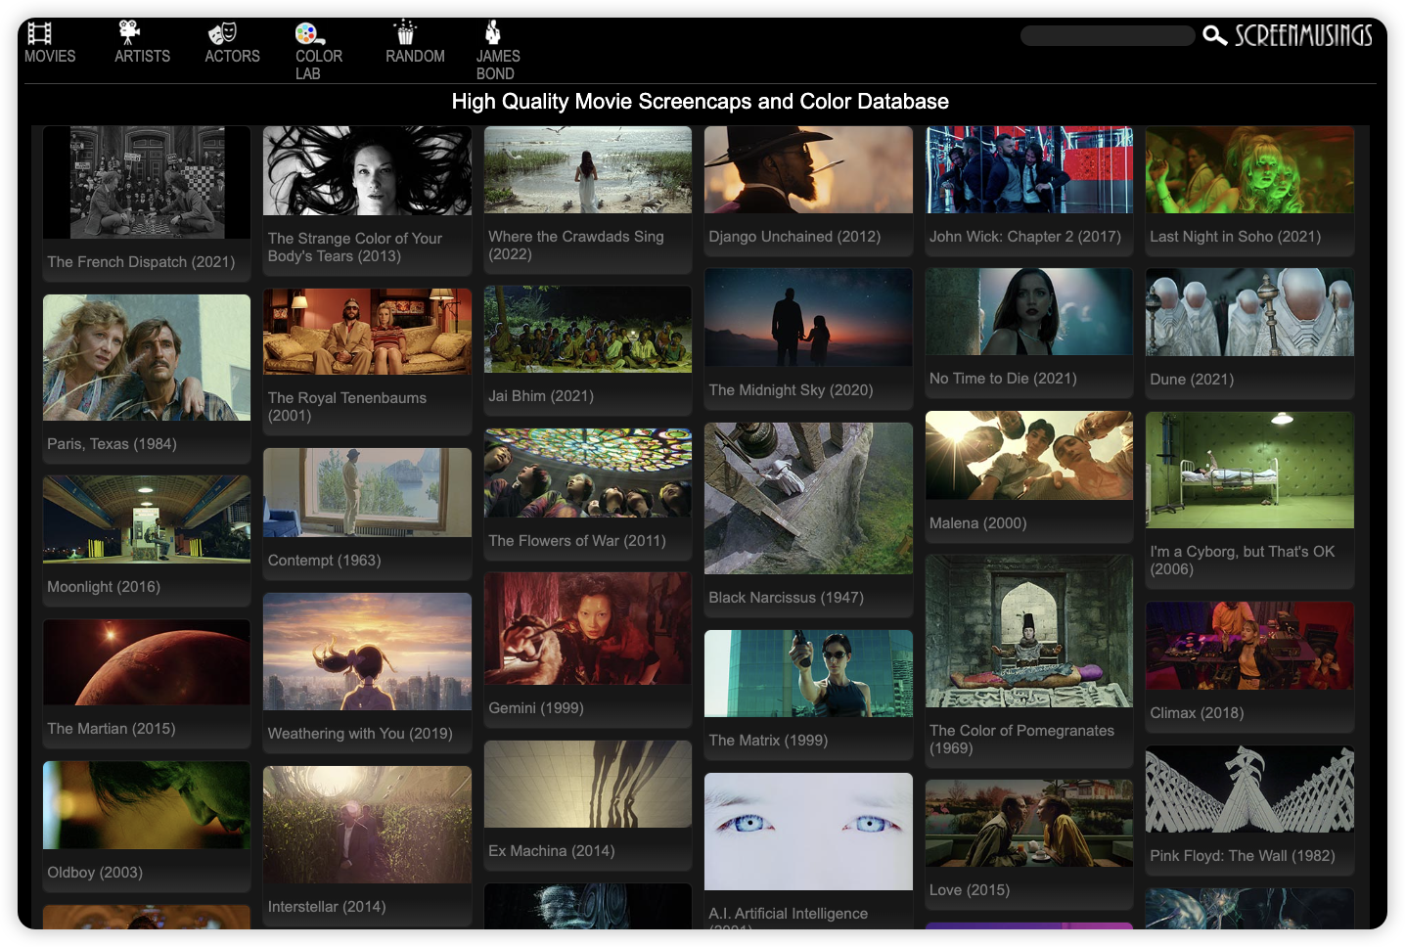Open Oldboy (2003) title link

coord(95,873)
